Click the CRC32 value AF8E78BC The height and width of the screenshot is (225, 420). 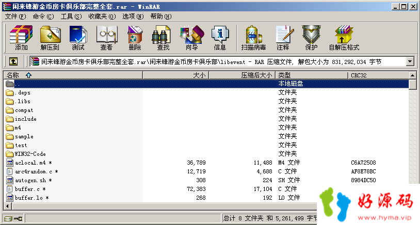(363, 171)
